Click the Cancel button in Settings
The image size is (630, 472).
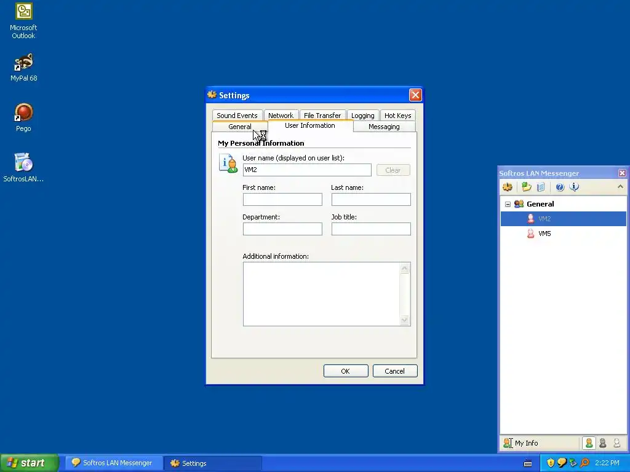point(394,371)
